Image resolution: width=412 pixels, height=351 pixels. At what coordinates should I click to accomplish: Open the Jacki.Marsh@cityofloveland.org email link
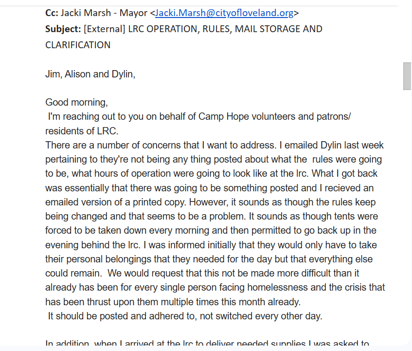click(x=224, y=13)
